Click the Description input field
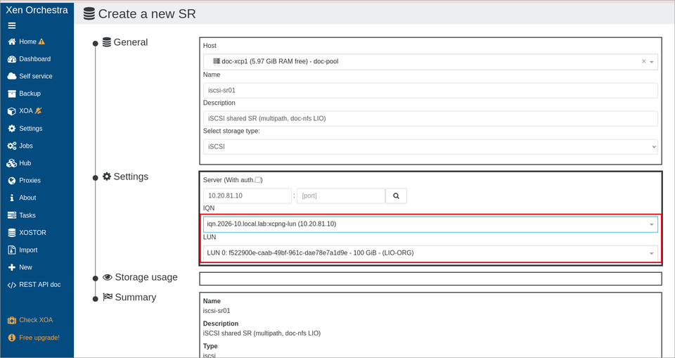Image resolution: width=675 pixels, height=358 pixels. pos(430,118)
